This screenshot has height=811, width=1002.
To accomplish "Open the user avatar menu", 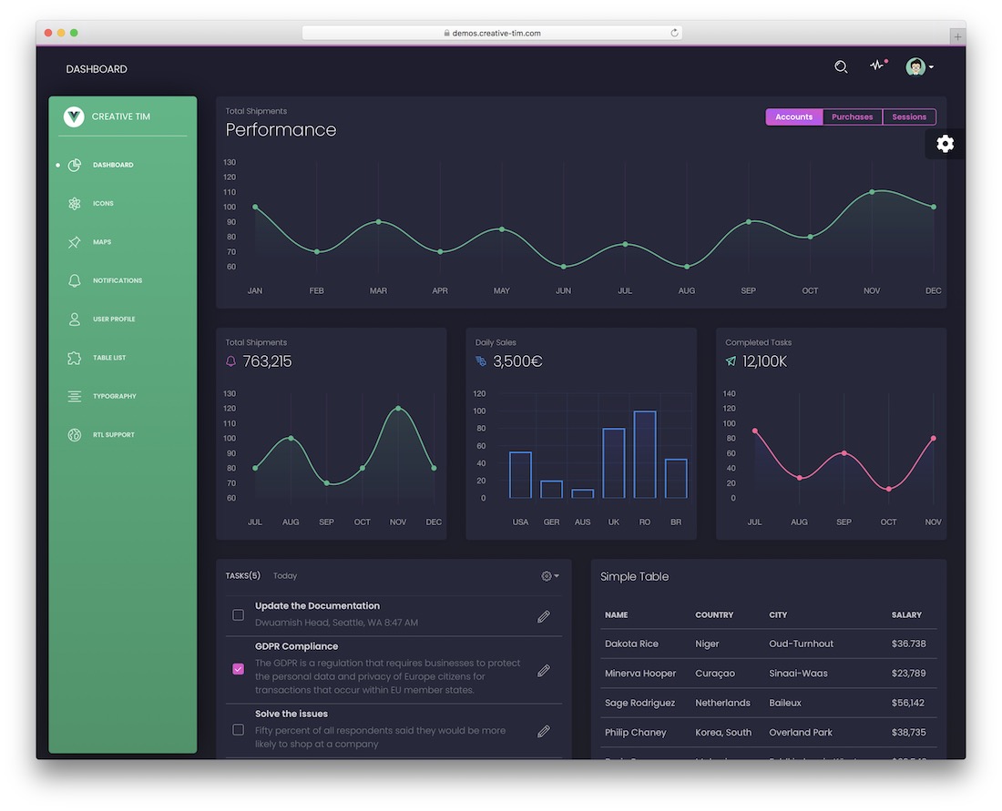I will click(919, 66).
